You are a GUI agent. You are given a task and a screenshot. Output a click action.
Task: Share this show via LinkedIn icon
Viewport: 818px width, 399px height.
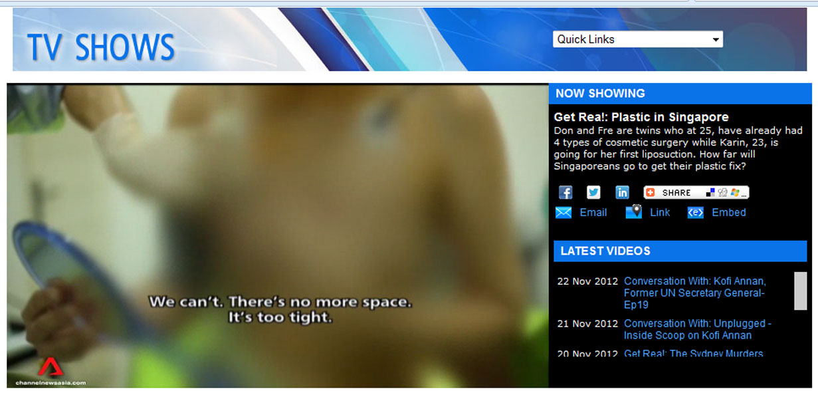pos(622,192)
